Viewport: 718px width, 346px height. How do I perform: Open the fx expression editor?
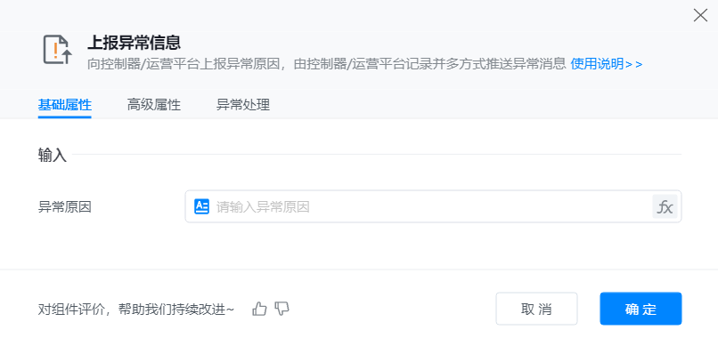tap(665, 206)
